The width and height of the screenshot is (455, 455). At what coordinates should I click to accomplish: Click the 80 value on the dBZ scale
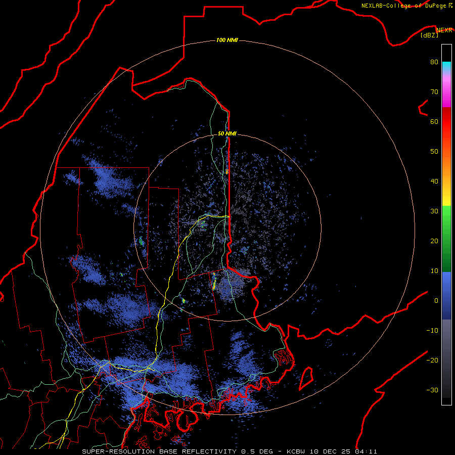point(434,62)
